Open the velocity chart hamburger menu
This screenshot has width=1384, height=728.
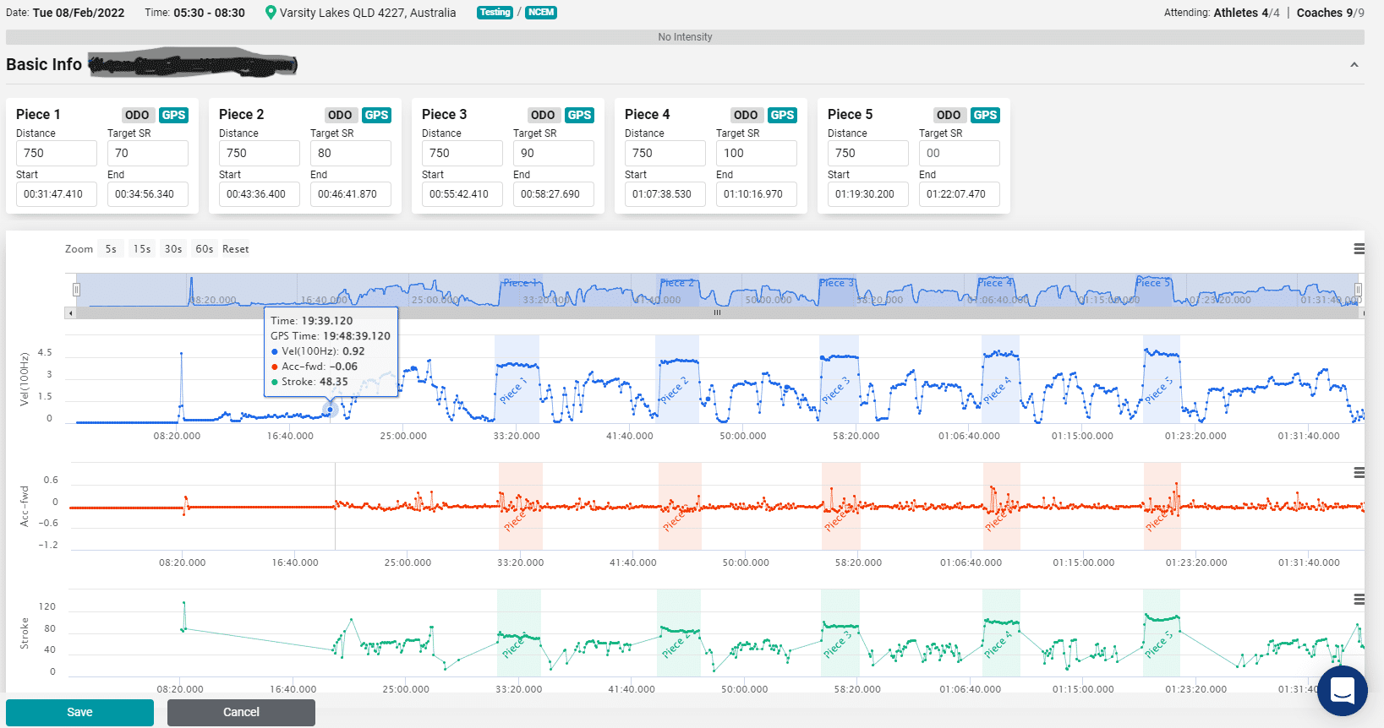pyautogui.click(x=1359, y=249)
